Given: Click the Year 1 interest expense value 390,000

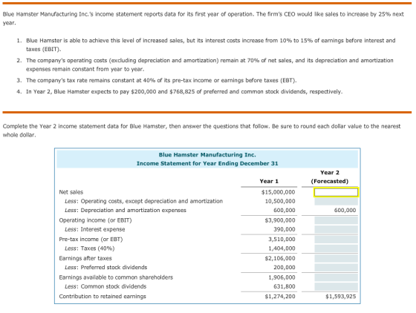Looking at the screenshot, I should point(285,229).
